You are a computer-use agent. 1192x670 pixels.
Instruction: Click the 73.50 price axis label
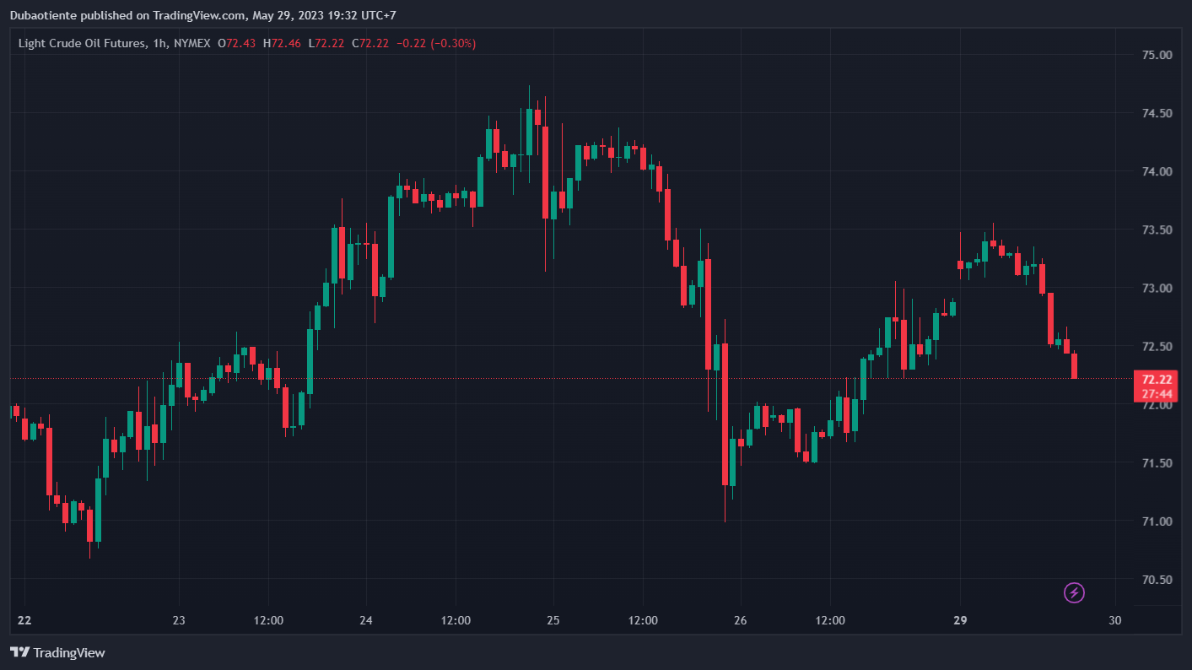pos(1157,230)
